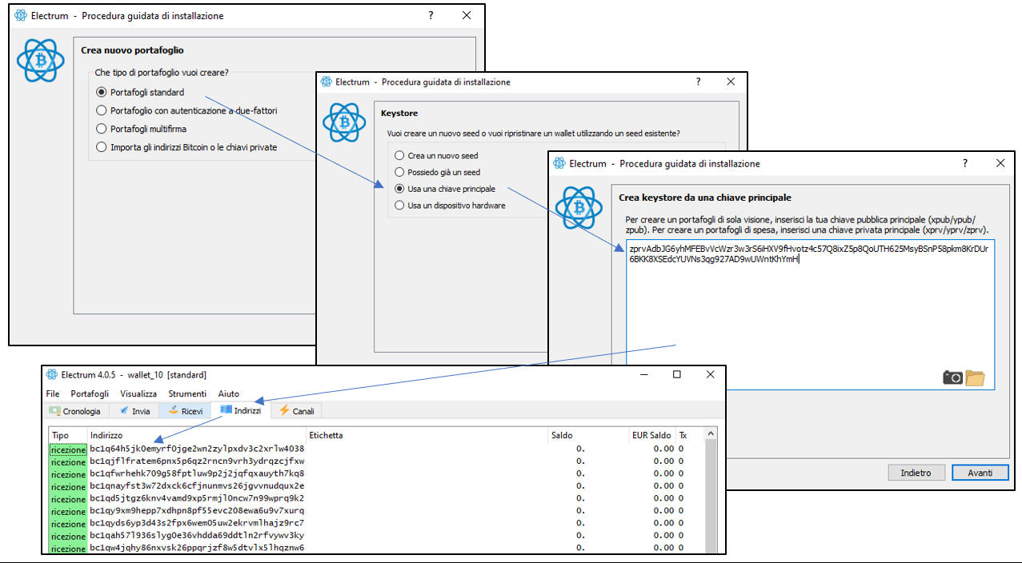
Task: Select address bc1qnayfst3w72dxck6cfjnunmvs26jgvvnudqux2e
Action: point(197,485)
